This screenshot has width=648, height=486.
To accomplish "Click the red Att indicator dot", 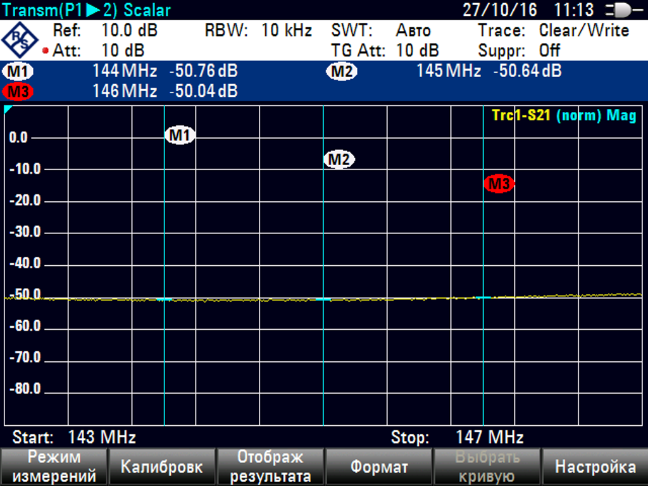I will tap(46, 51).
